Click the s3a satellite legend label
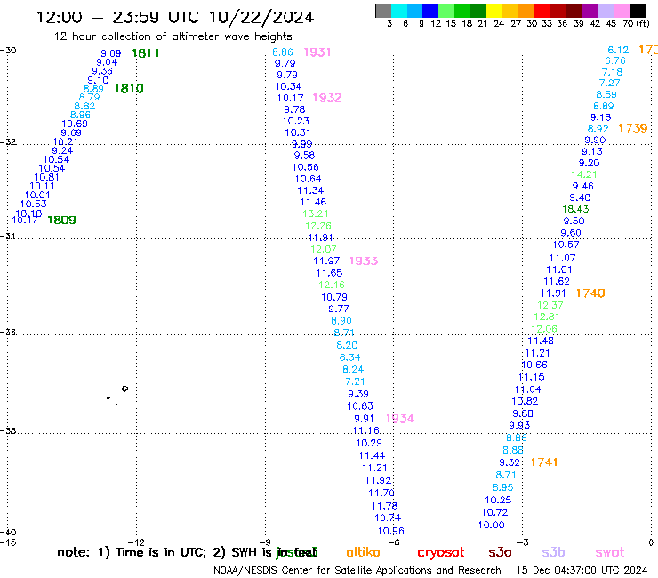Screen dimensions: 658x578 [x=500, y=553]
